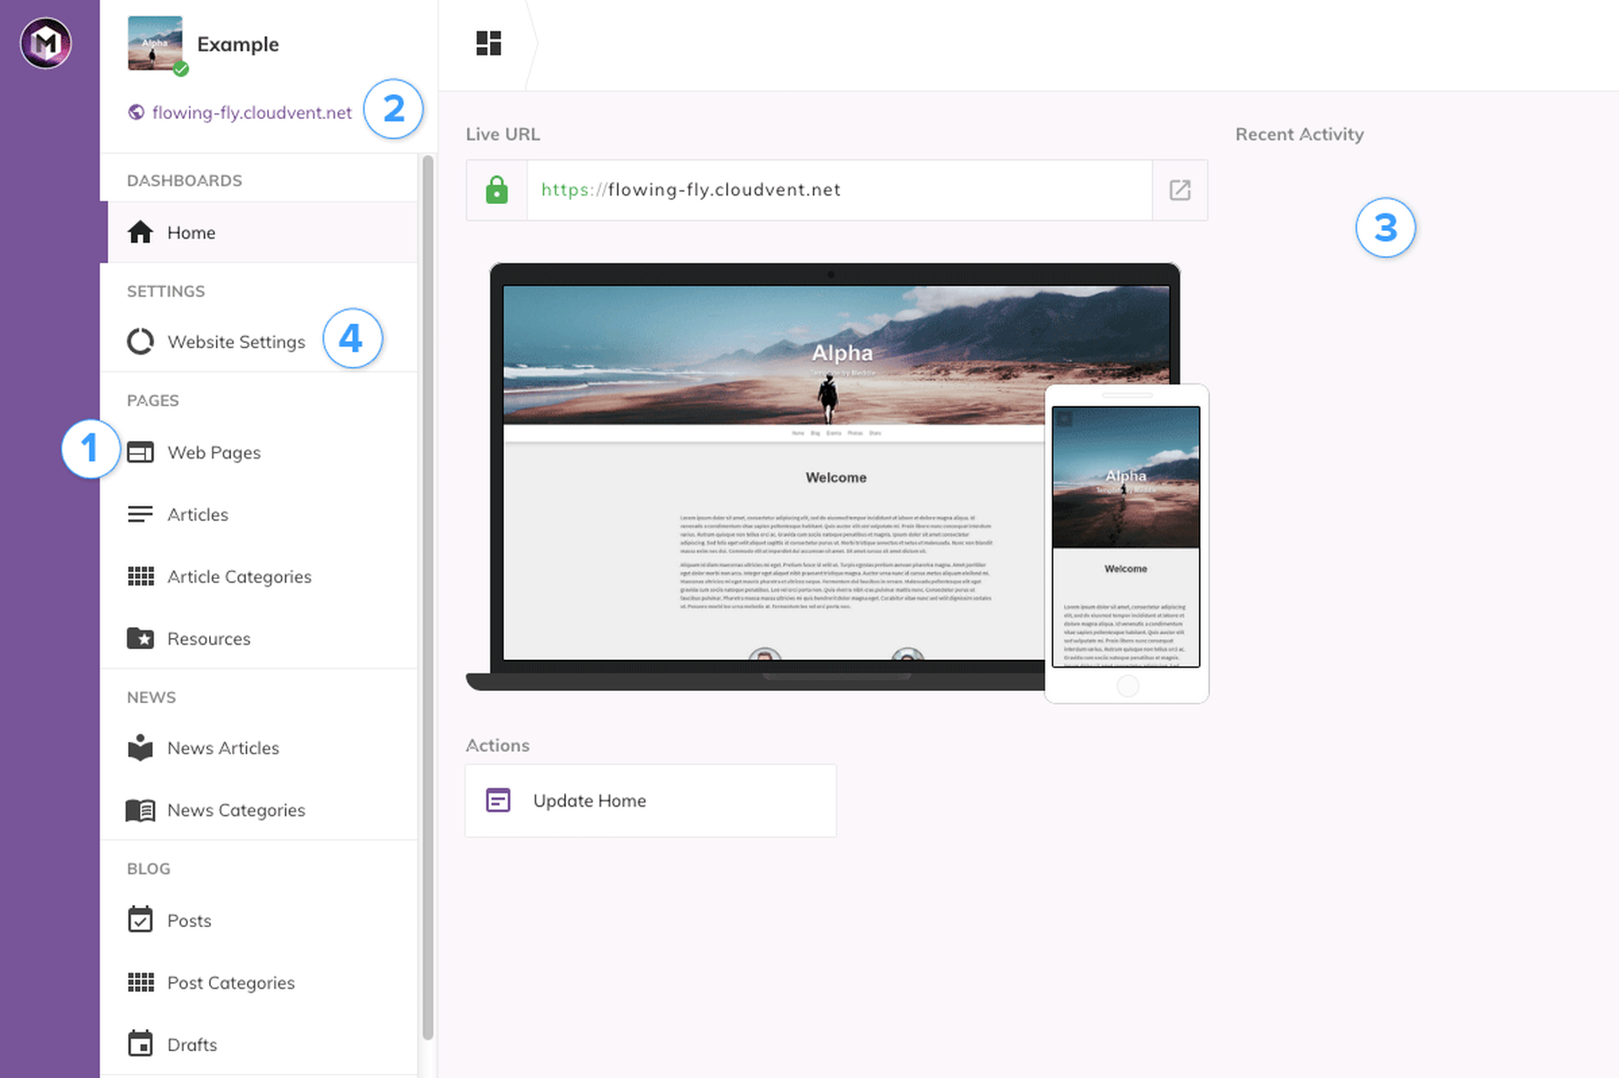Click the Home house icon in the sidebar
Viewport: 1619px width, 1078px height.
pyautogui.click(x=140, y=233)
